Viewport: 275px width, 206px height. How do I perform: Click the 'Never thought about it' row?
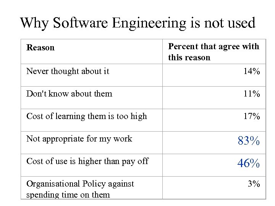click(x=68, y=71)
